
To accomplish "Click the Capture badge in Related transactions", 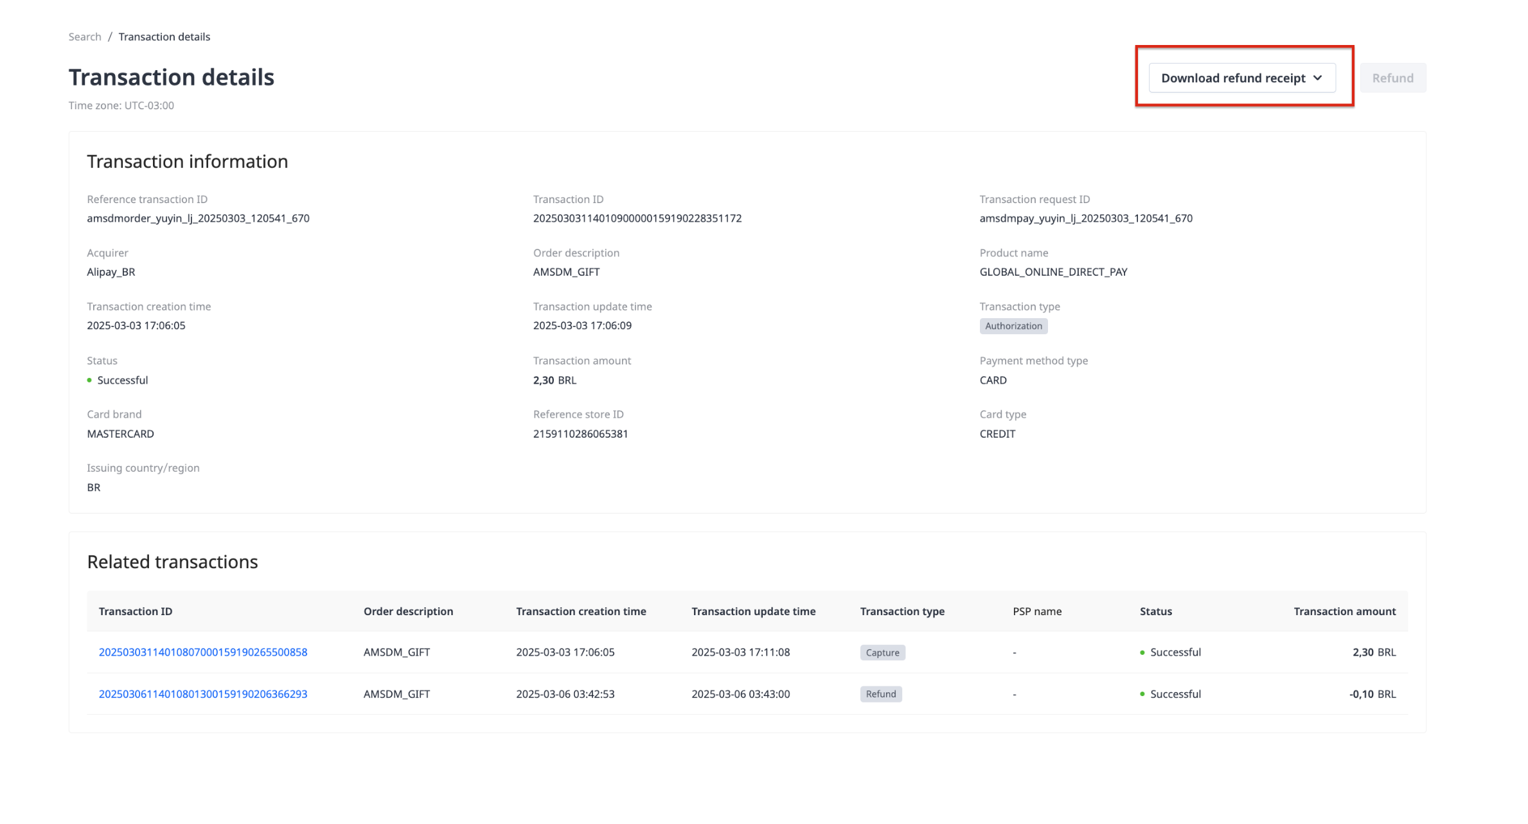I will (x=882, y=652).
